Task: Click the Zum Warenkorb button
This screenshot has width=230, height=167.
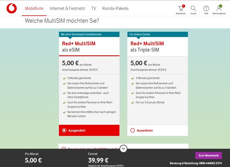Action: pos(208,155)
